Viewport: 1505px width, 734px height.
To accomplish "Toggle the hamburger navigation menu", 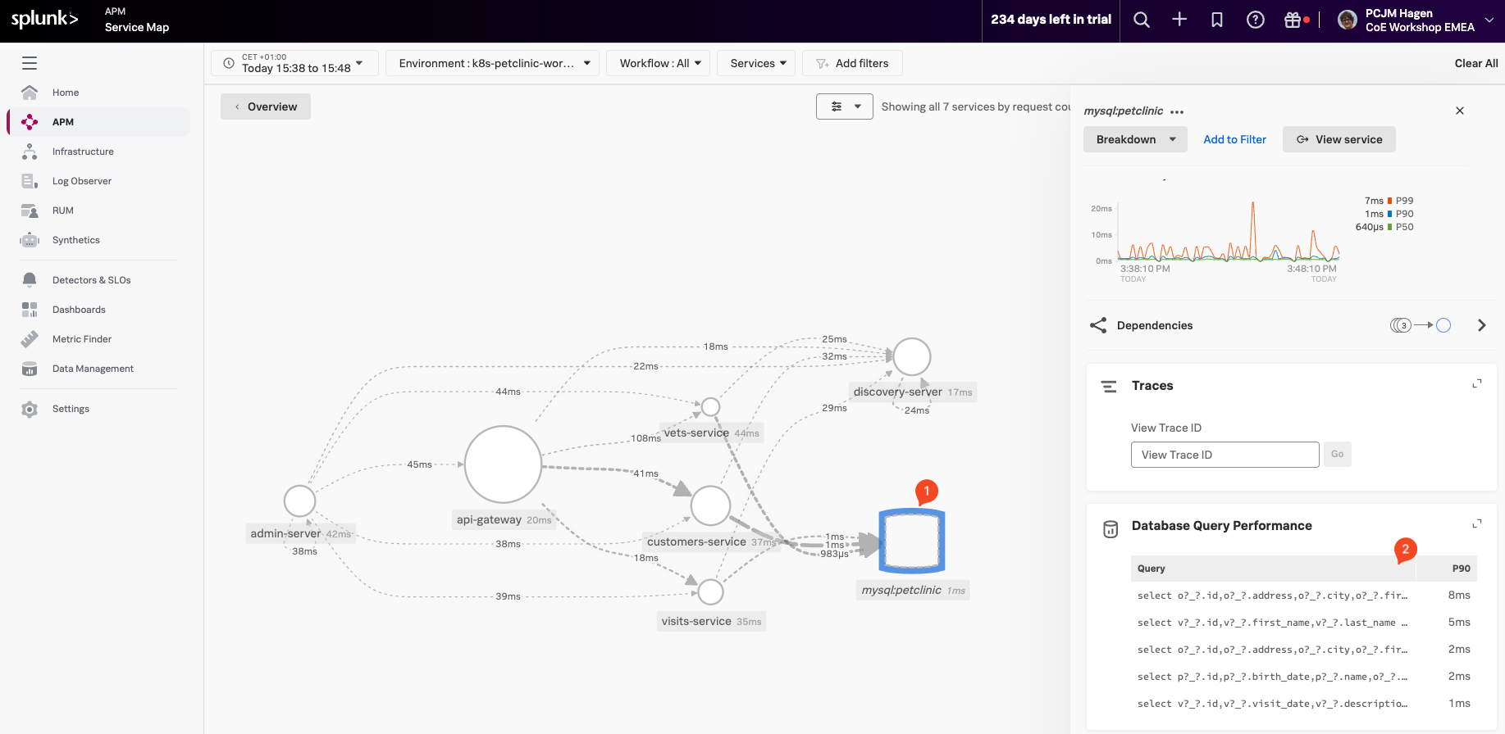I will tap(30, 63).
